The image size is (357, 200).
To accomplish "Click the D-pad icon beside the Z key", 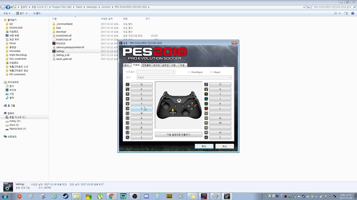I will pos(127,99).
